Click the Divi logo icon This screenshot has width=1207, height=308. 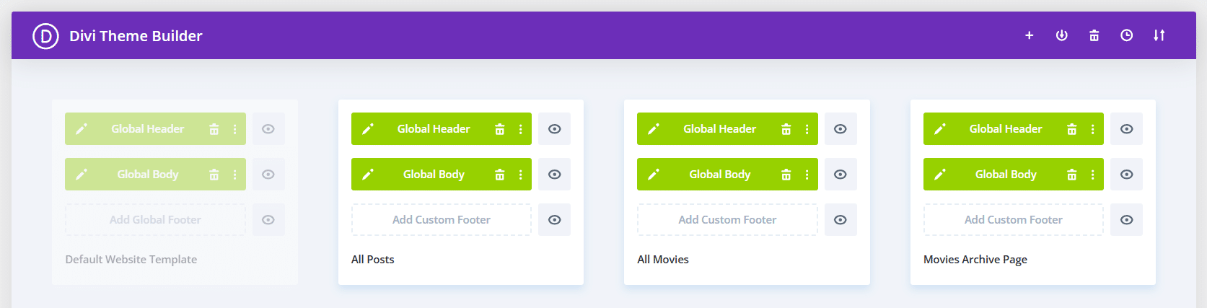click(45, 35)
